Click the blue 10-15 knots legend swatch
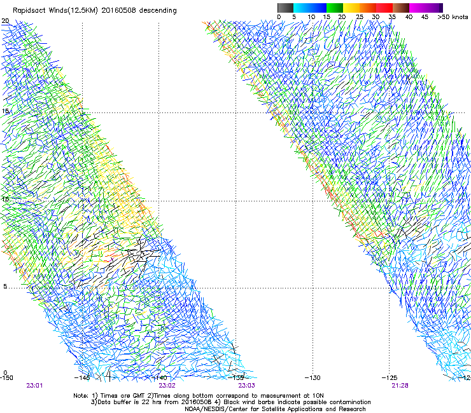471x413 pixels. tap(318, 8)
